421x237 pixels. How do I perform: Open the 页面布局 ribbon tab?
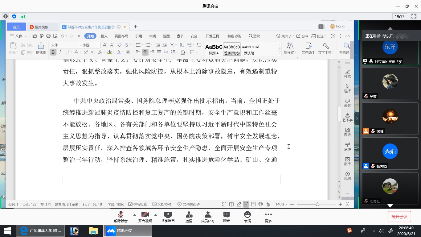[x=121, y=36]
